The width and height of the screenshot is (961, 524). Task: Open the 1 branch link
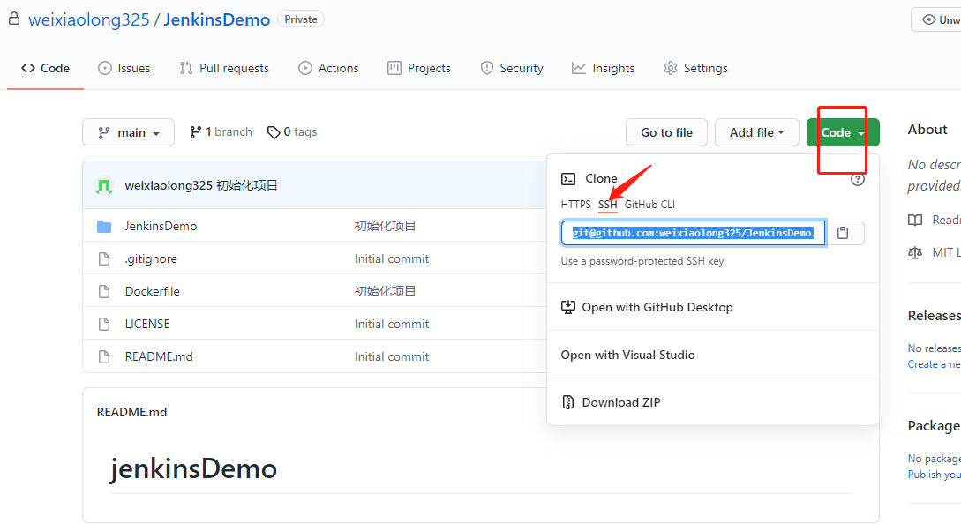[221, 132]
